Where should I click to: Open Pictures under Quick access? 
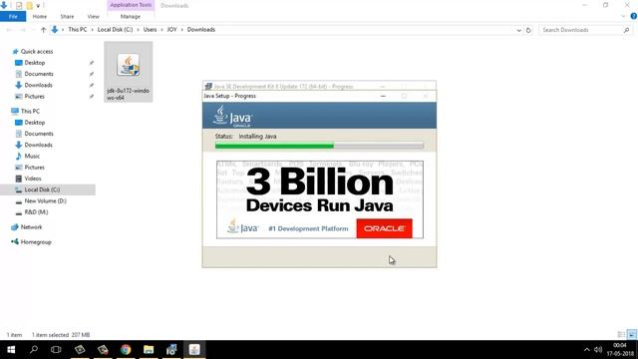(34, 97)
